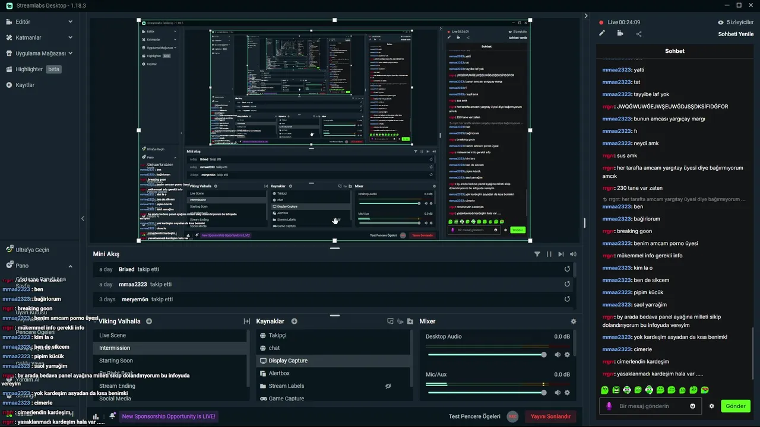760x427 pixels.
Task: Replay the Brixed follow alert
Action: point(567,269)
